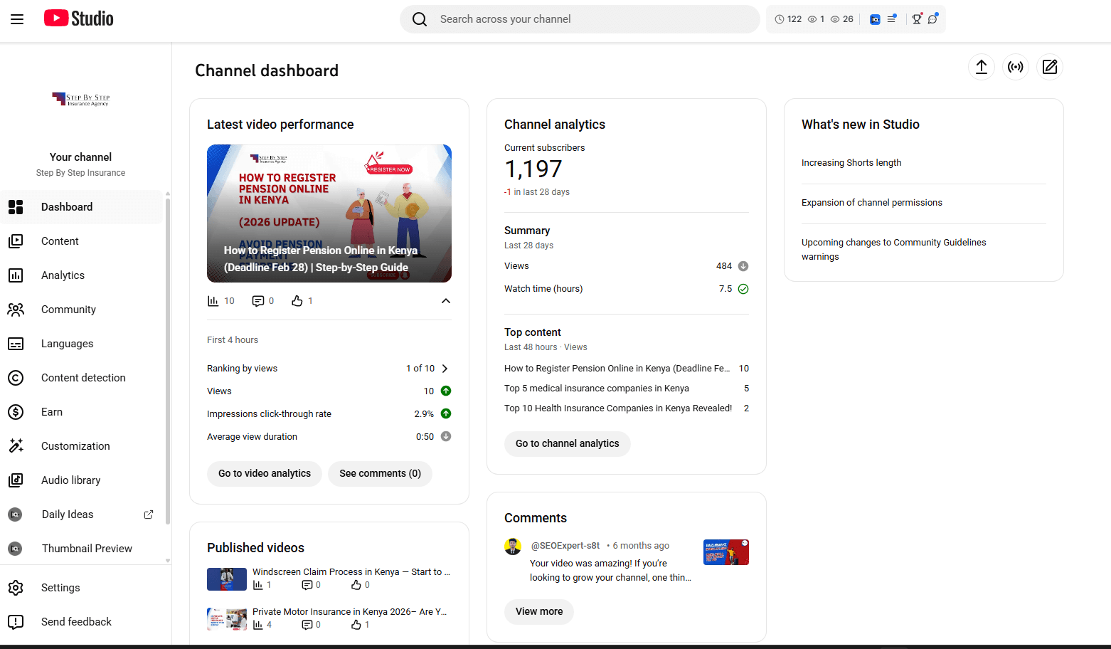Open the Earn monetization icon
Viewport: 1111px width, 649px height.
pyautogui.click(x=16, y=411)
